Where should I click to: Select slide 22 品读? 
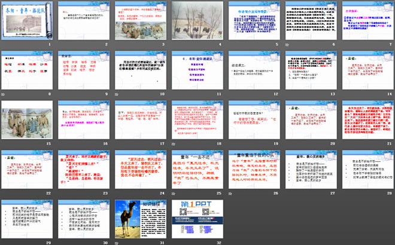[27, 169]
